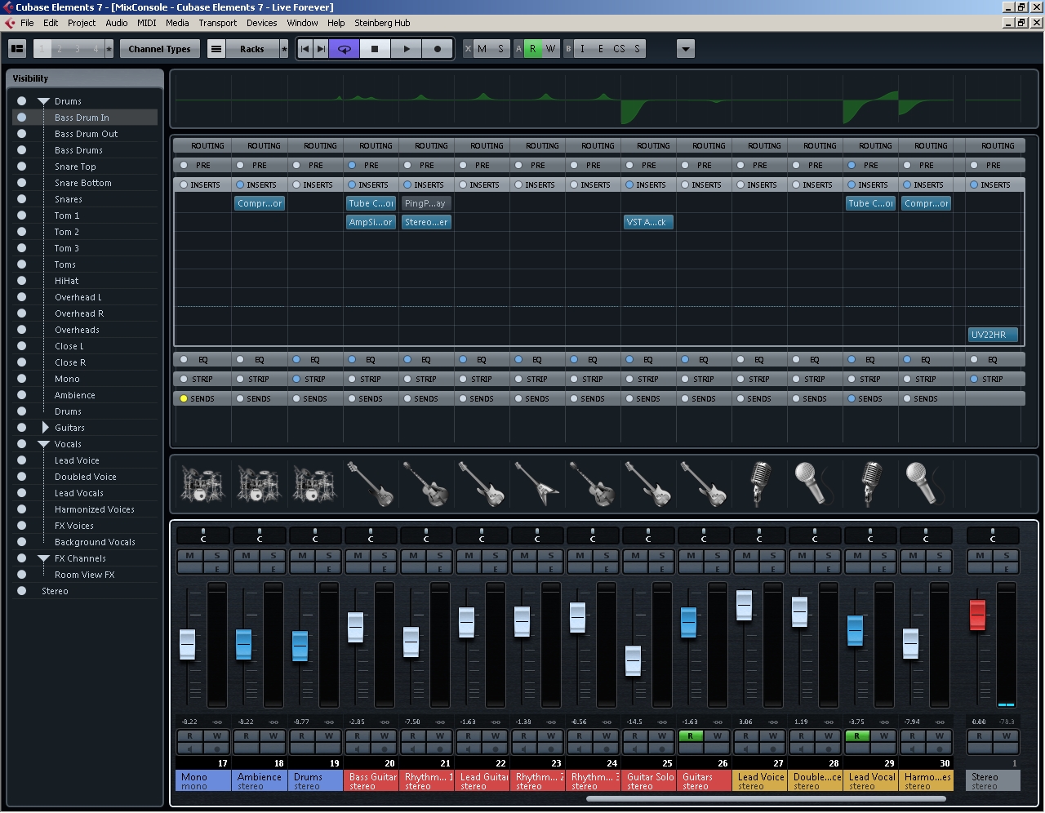Open the Project menu
This screenshot has height=813, width=1045.
click(82, 23)
